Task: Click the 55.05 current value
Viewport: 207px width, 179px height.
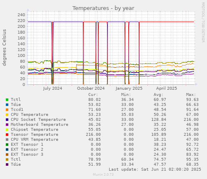Action: click(x=95, y=130)
